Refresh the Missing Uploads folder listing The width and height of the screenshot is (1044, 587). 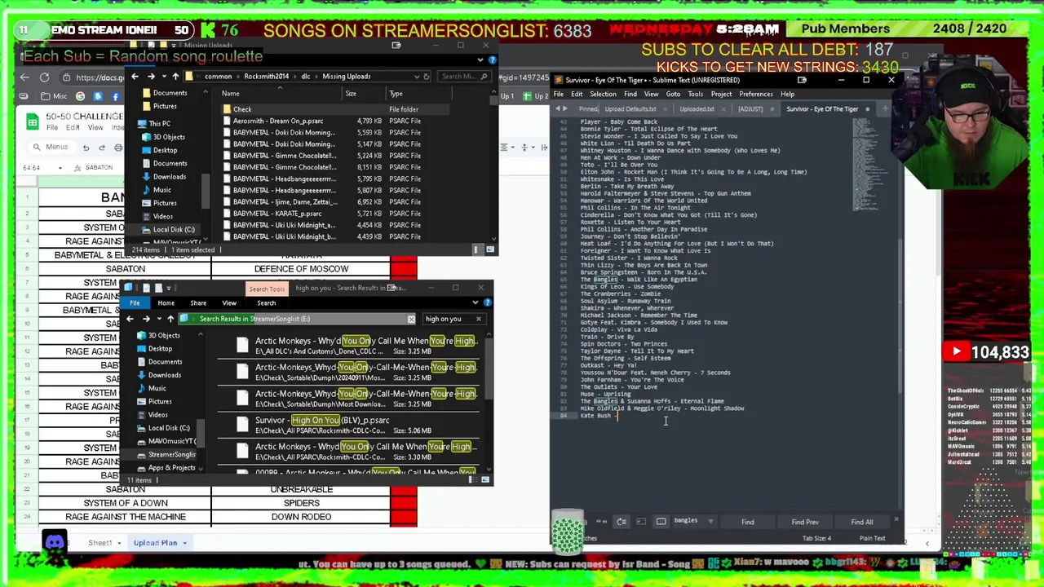[427, 77]
